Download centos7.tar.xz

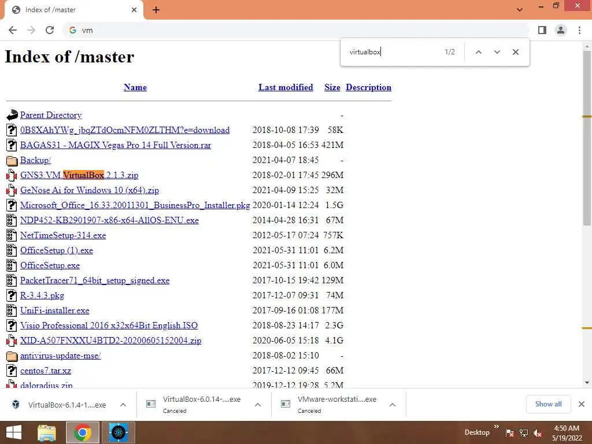[46, 371]
